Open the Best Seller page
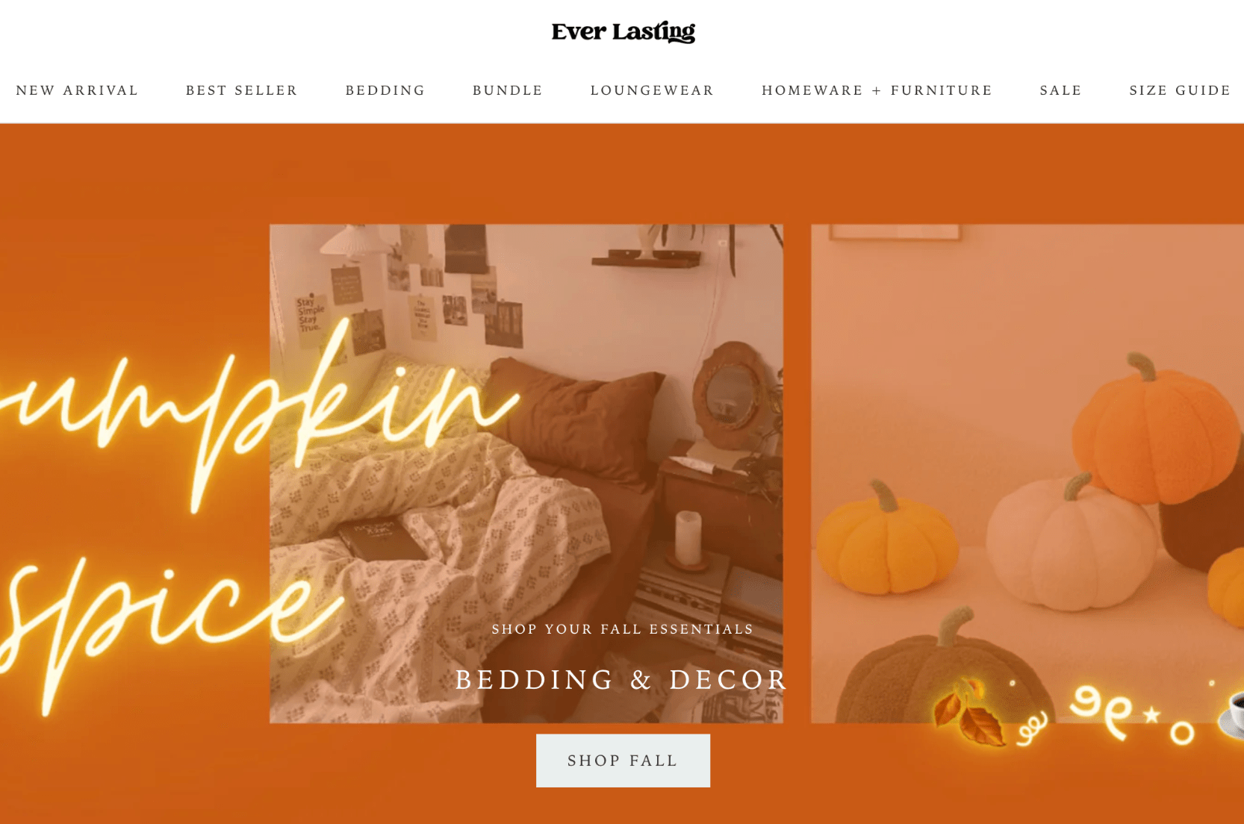 point(241,90)
